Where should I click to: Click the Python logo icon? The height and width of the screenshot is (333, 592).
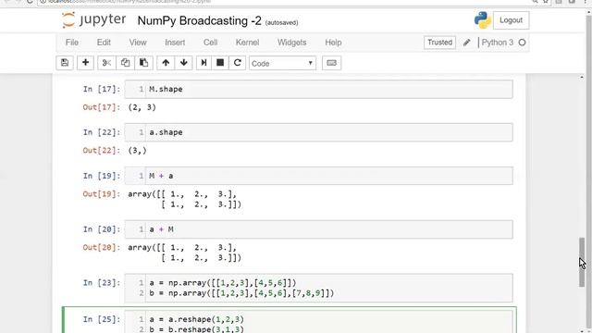483,20
